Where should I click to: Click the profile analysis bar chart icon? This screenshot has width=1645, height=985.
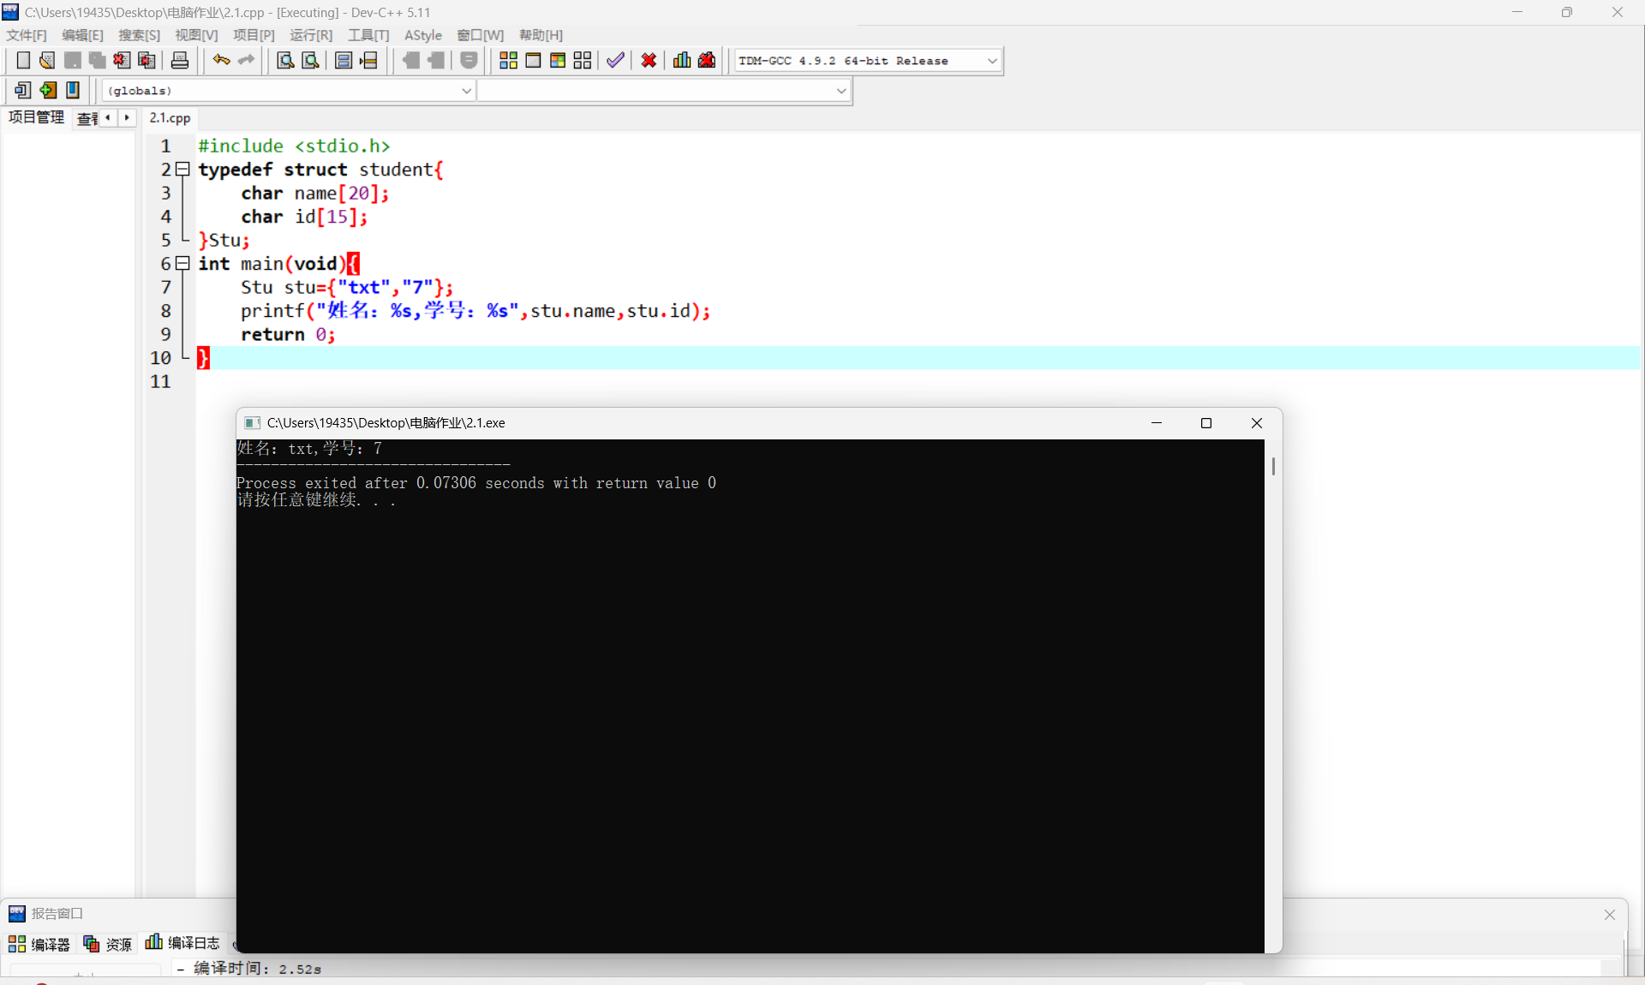[682, 60]
